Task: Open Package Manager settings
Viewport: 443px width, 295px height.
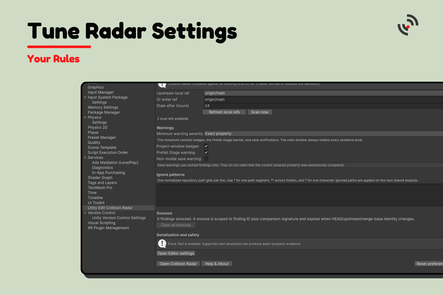Action: pos(104,112)
